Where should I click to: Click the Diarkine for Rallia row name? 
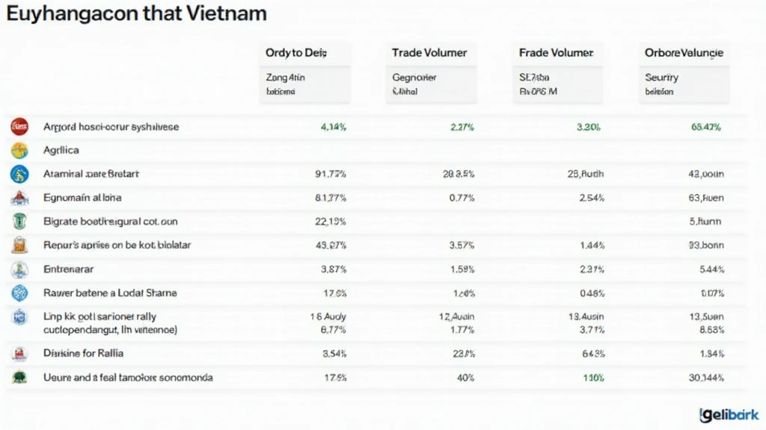tap(84, 353)
